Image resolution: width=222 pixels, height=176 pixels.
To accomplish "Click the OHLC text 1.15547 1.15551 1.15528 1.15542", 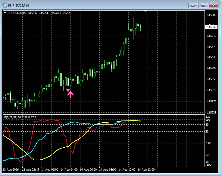I will pyautogui.click(x=48, y=13).
